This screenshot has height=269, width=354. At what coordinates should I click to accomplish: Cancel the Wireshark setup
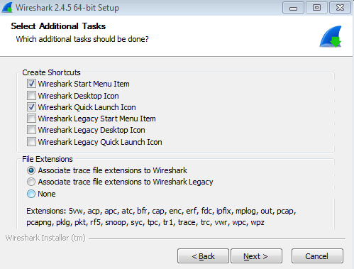317,256
